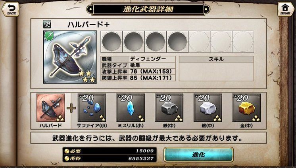
Task: Select the サファイア(小) material icon
Action: click(92, 108)
